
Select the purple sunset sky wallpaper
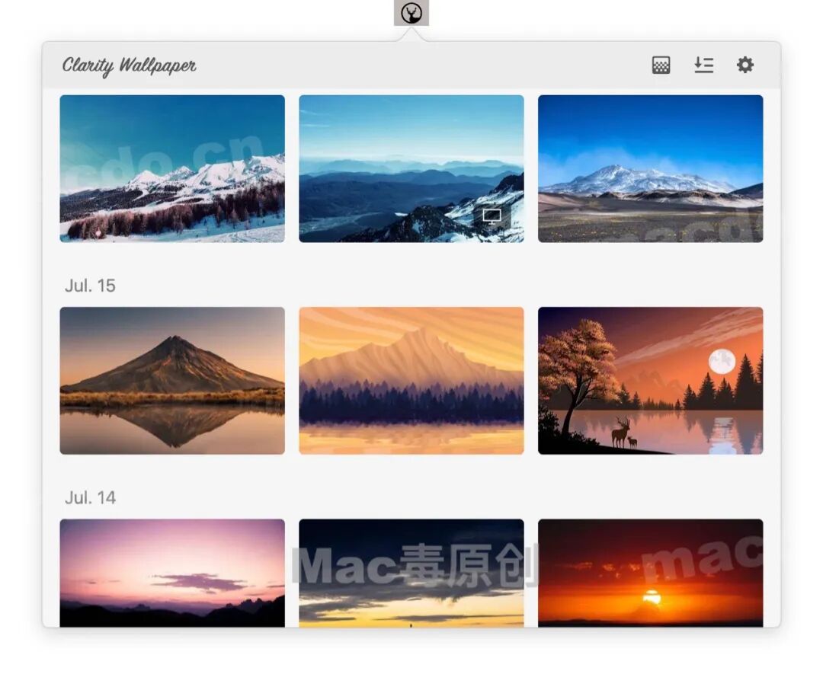(x=172, y=575)
